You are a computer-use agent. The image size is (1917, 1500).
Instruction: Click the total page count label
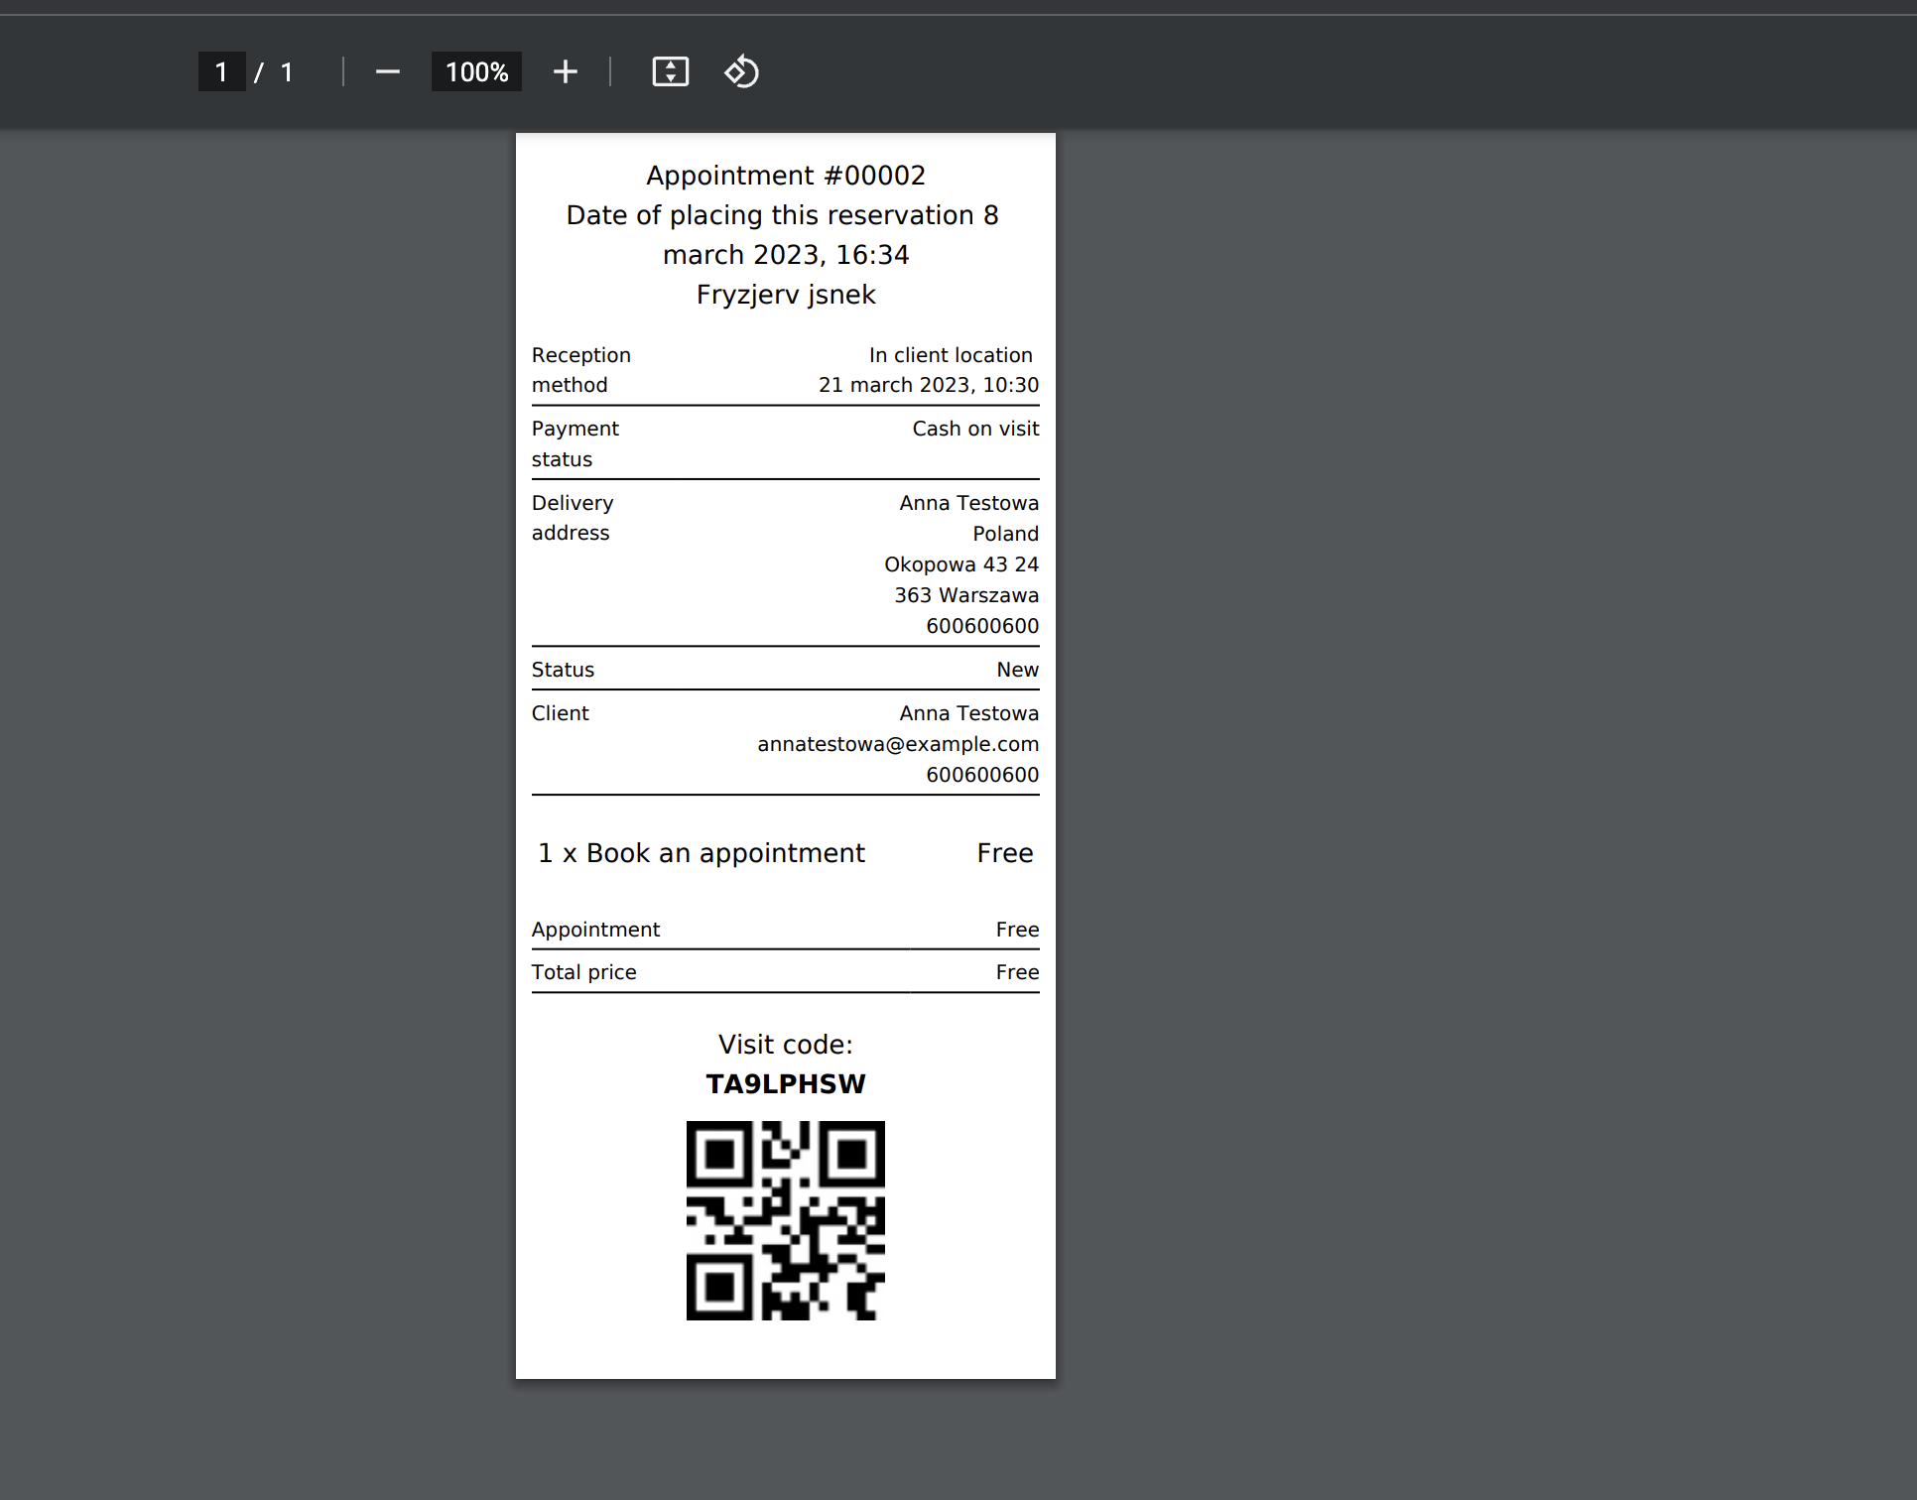(287, 72)
